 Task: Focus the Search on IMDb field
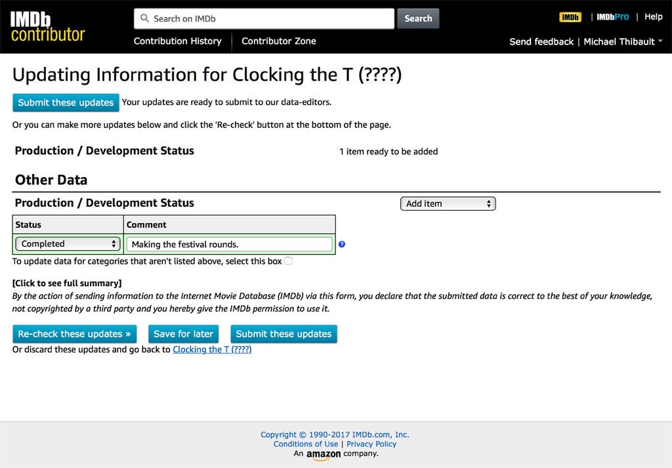coord(269,18)
